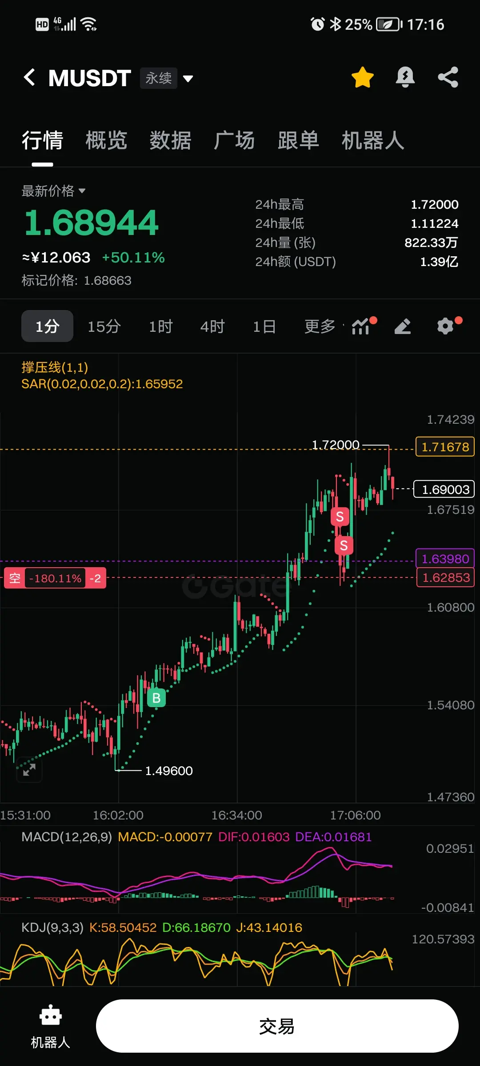This screenshot has width=480, height=1066.
Task: Tap the 1.72000 high price chart label
Action: coord(336,445)
